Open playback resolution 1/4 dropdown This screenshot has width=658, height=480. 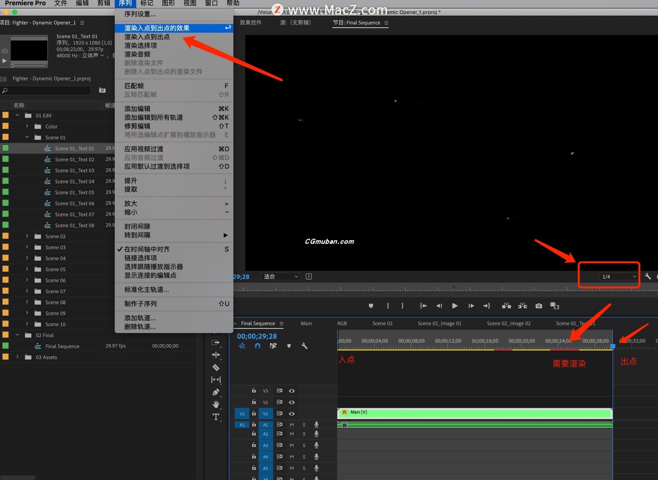click(x=619, y=276)
